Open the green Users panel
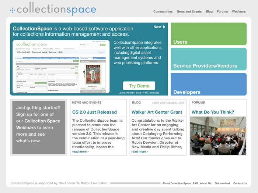Viewport: 258px width, 193px height. pyautogui.click(x=209, y=34)
